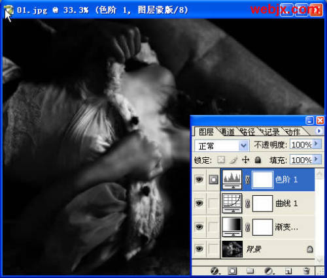Click the mask link icon of 曲线 1
Screen dimensions: 327x278
pos(247,204)
